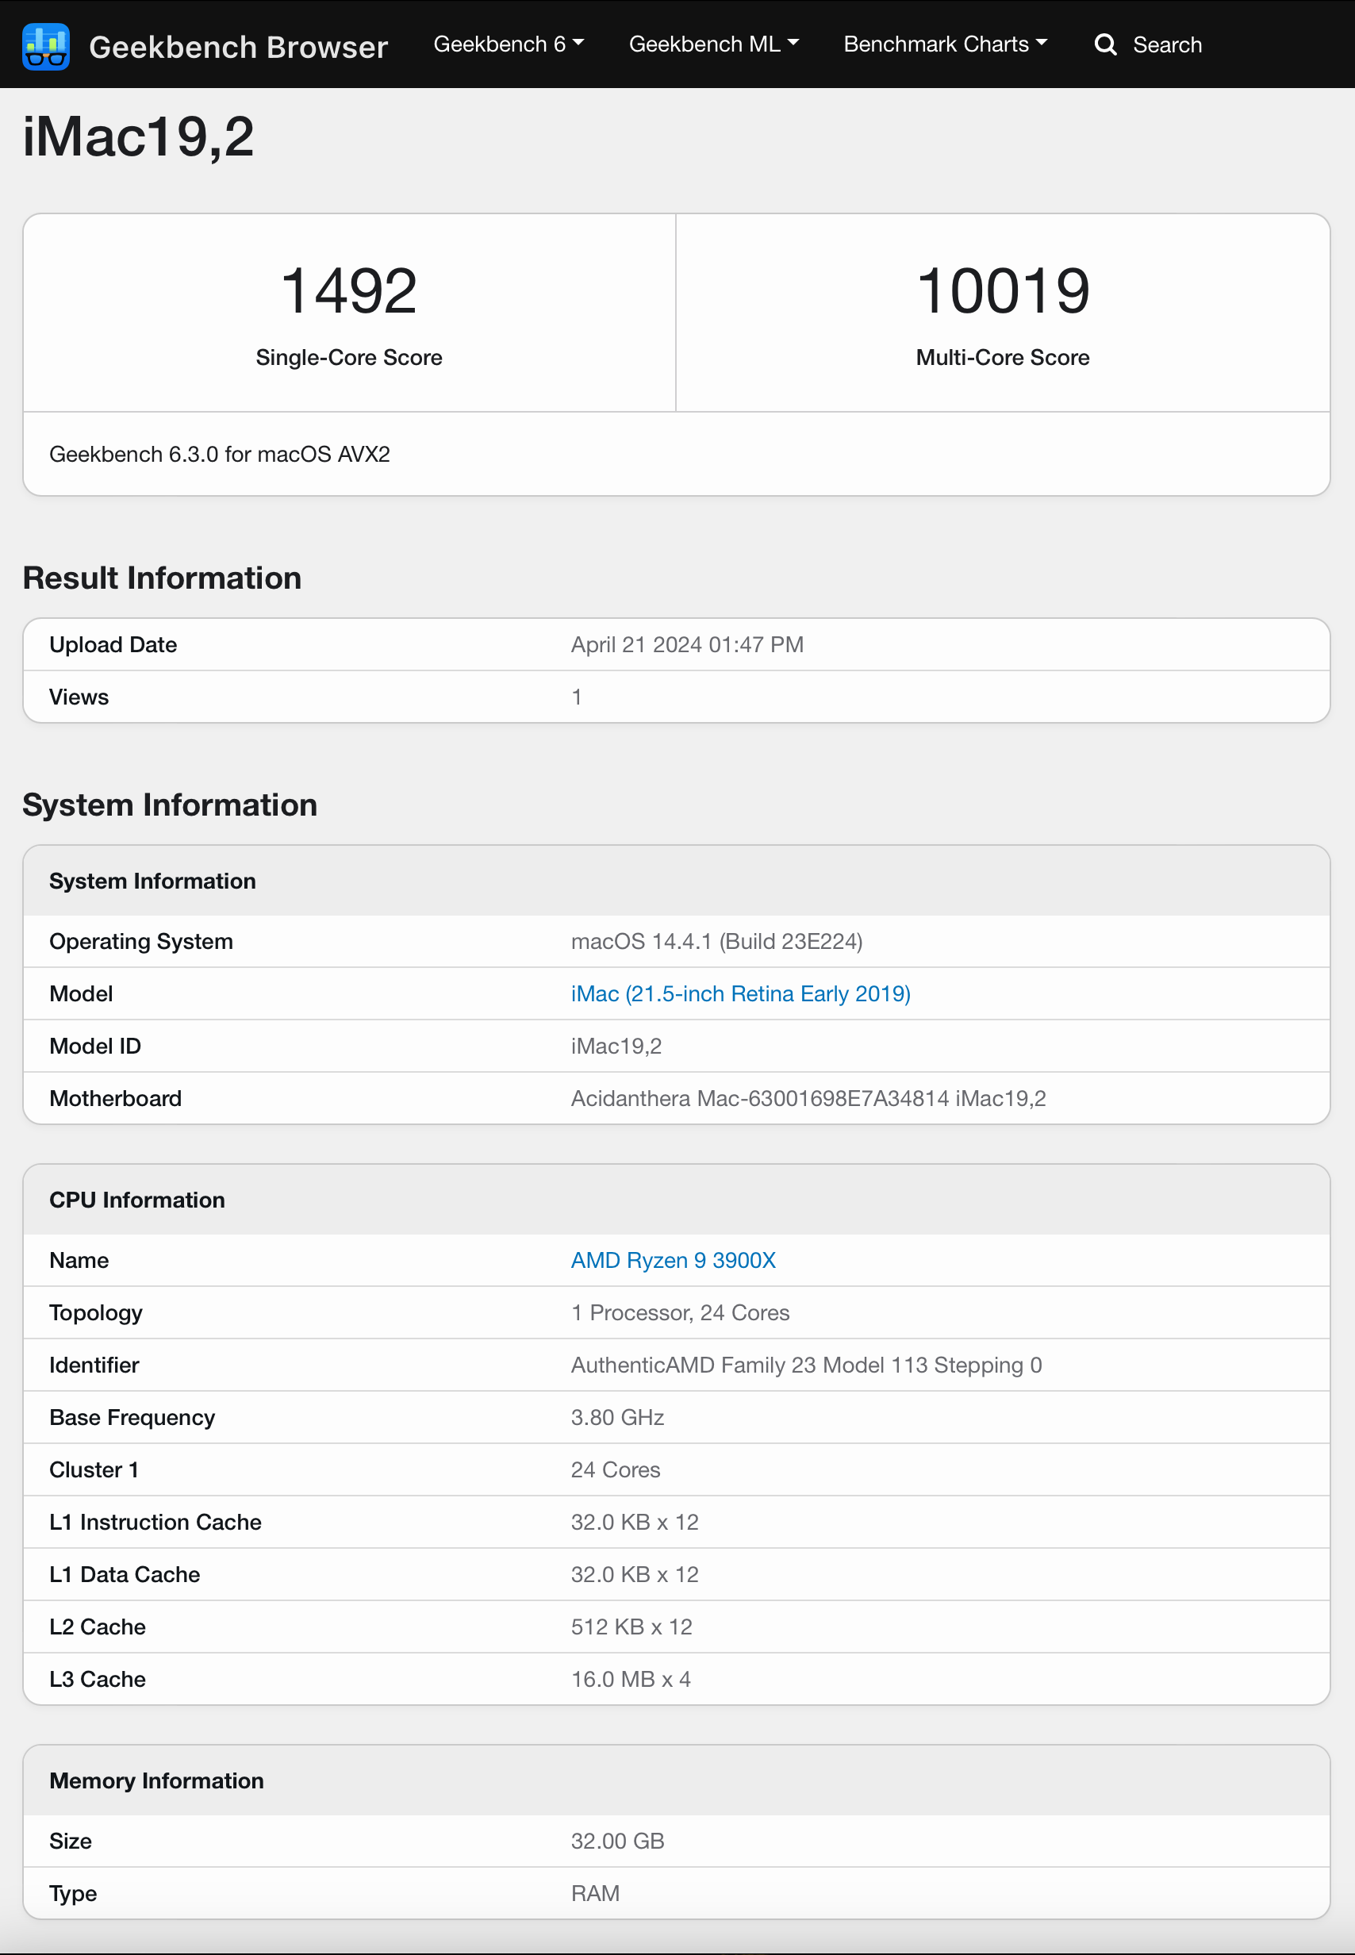
Task: Select memory size 32.00 GB value
Action: (617, 1841)
